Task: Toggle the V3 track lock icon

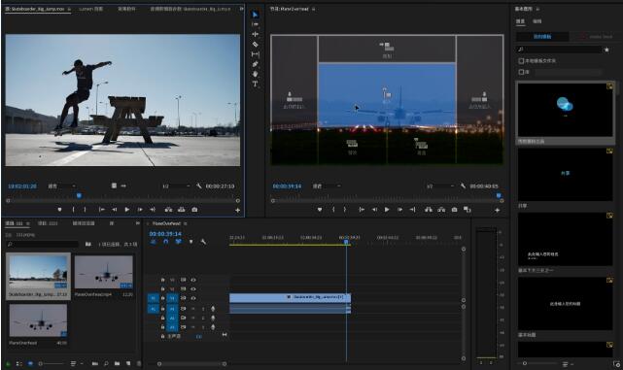Action: click(163, 280)
